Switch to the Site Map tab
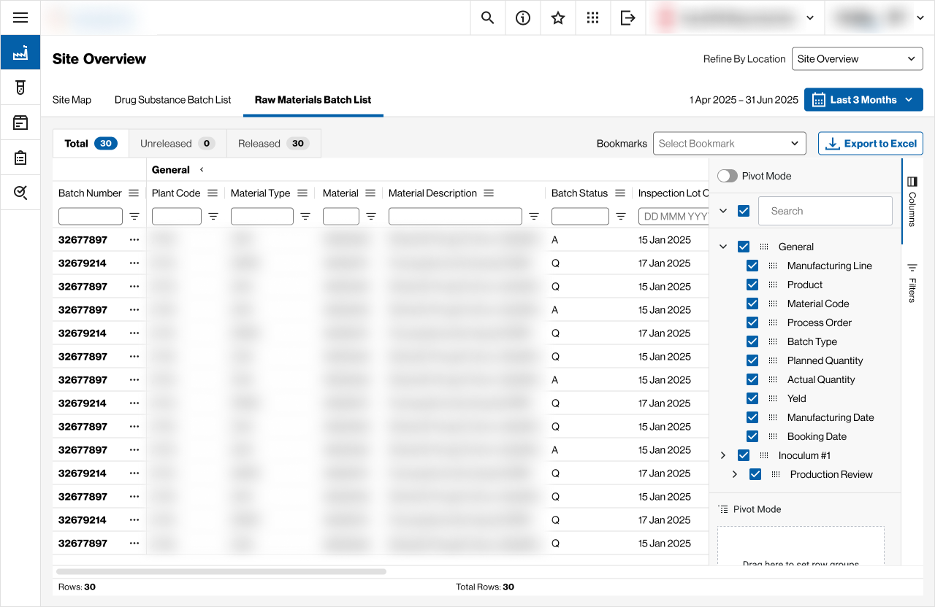This screenshot has height=607, width=935. point(72,100)
